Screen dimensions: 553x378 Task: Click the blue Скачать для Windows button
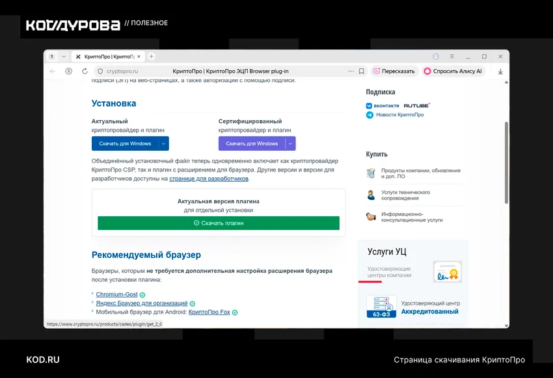pos(125,144)
